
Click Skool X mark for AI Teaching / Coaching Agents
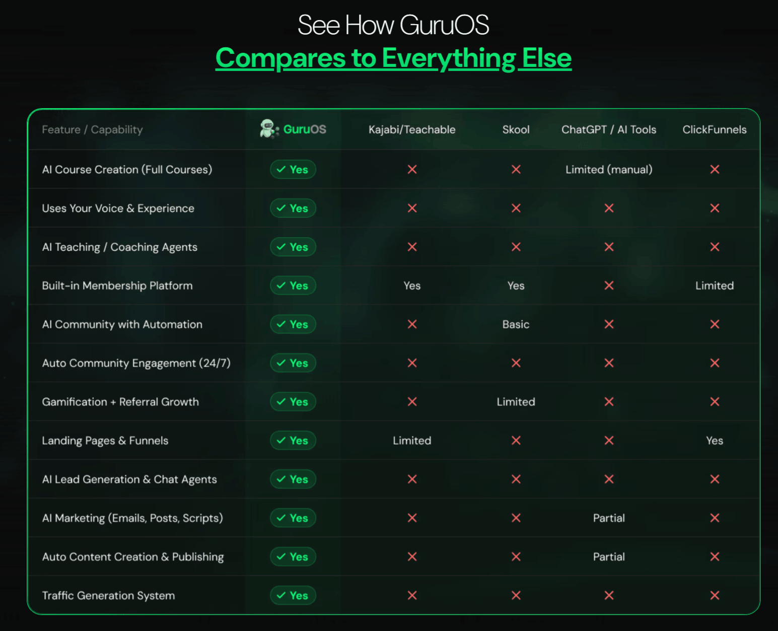(x=516, y=247)
